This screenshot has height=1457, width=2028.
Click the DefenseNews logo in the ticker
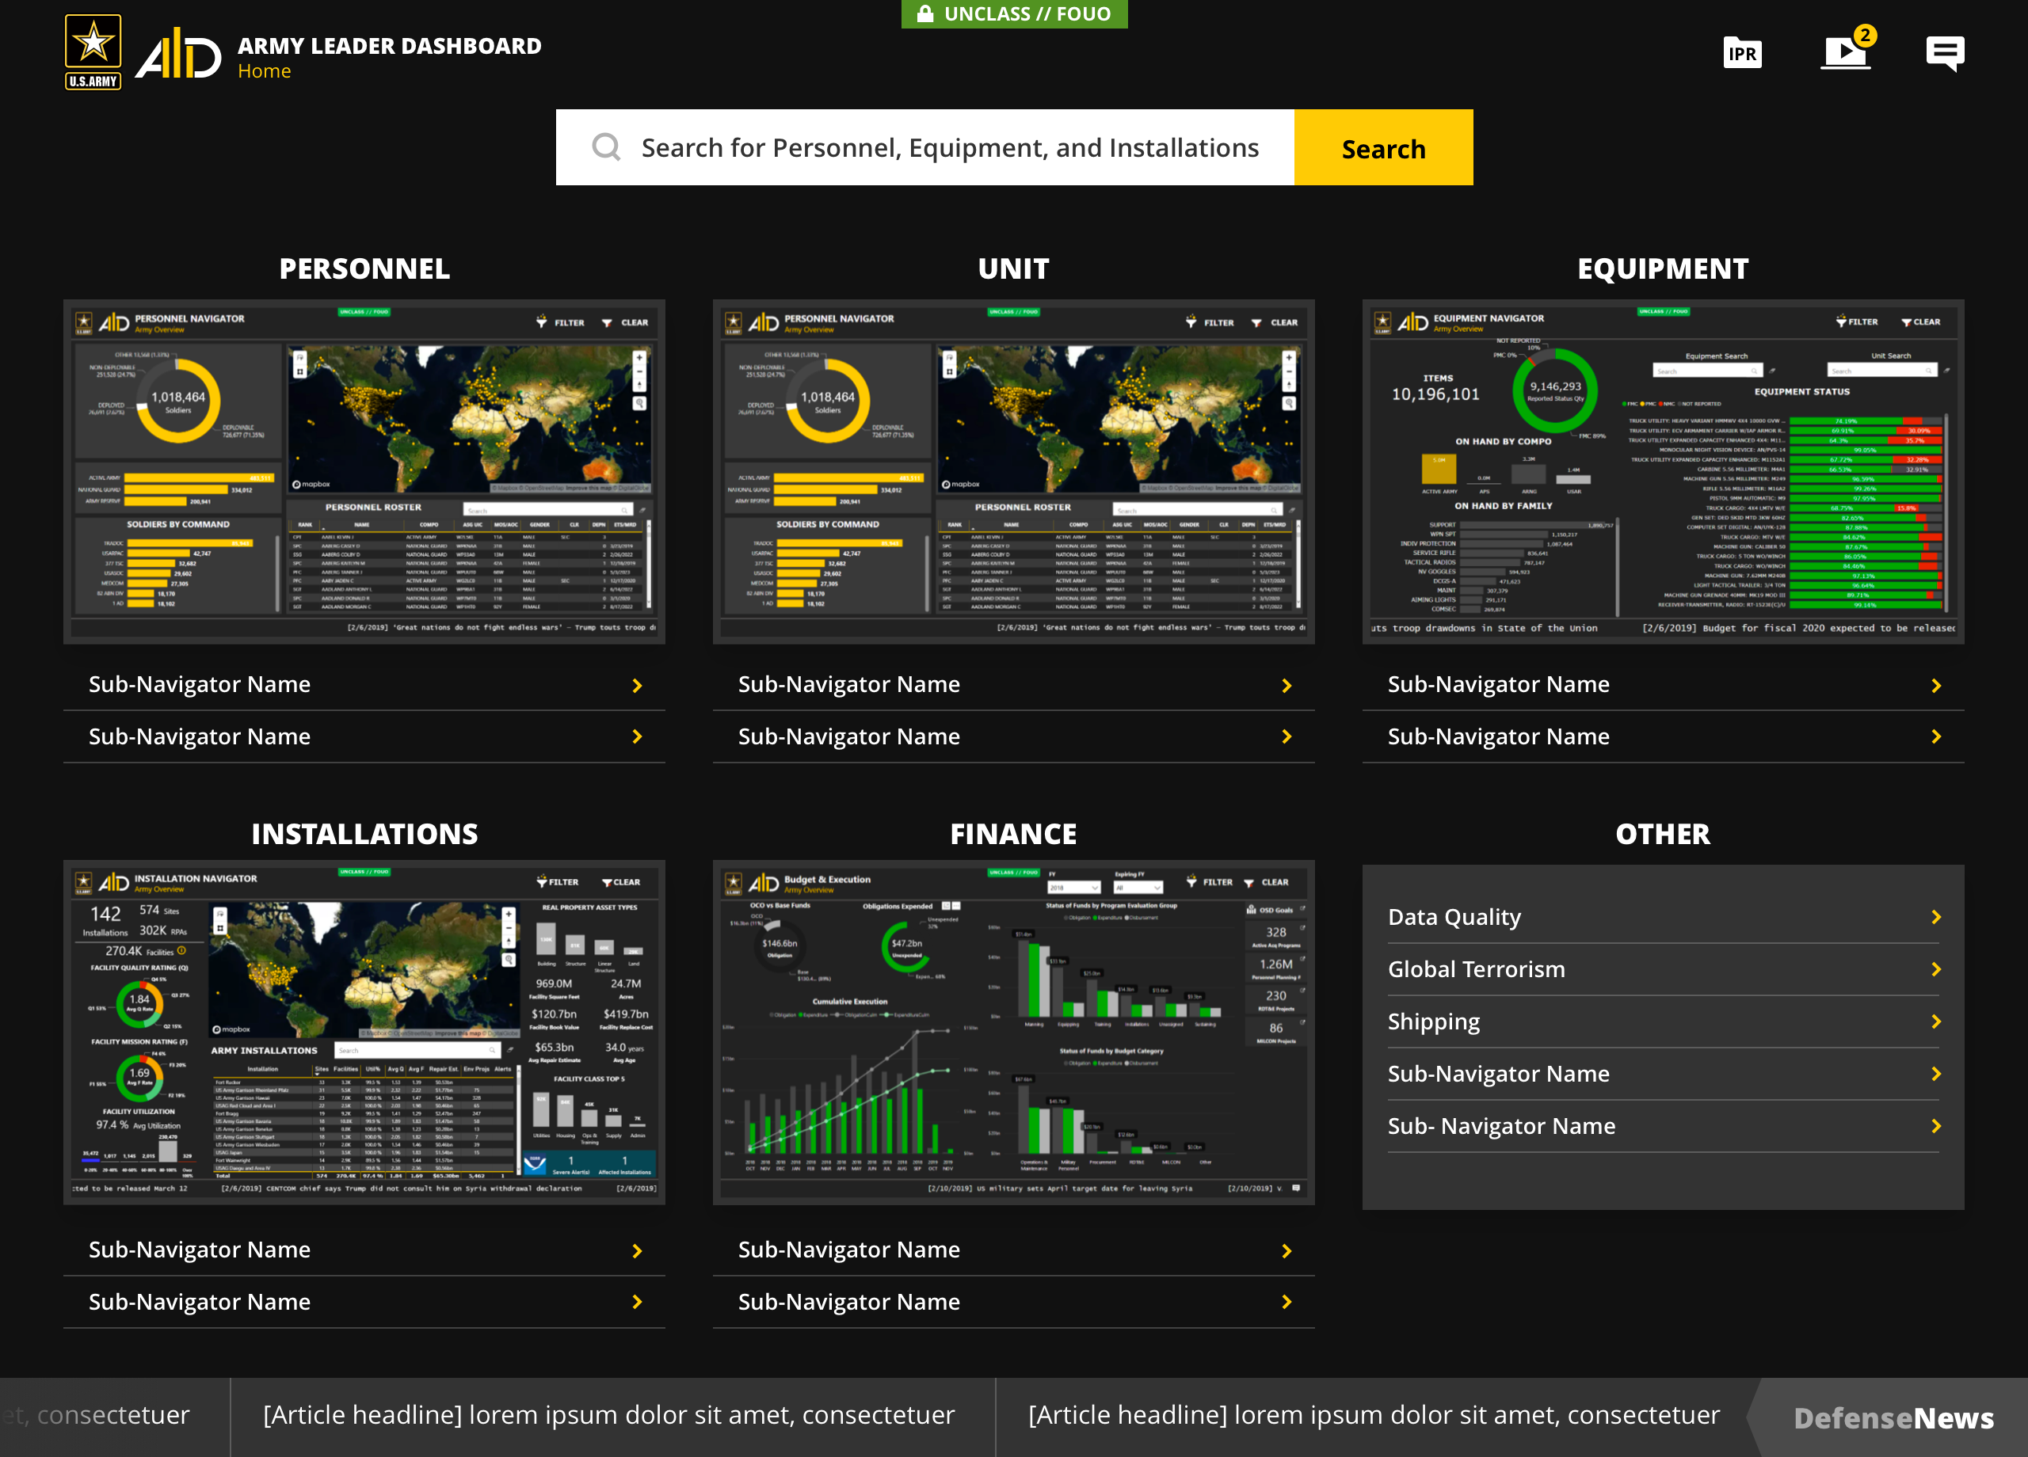pos(1893,1417)
